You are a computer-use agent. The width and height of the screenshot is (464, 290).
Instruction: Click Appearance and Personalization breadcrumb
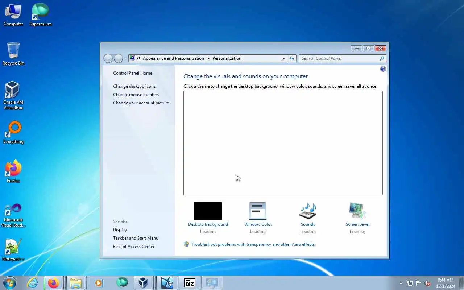click(x=173, y=58)
